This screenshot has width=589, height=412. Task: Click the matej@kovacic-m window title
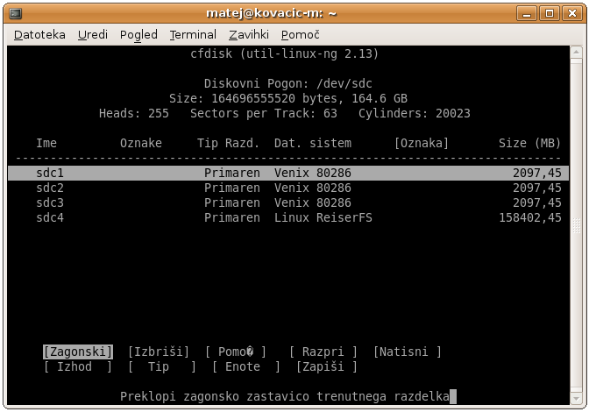[271, 13]
